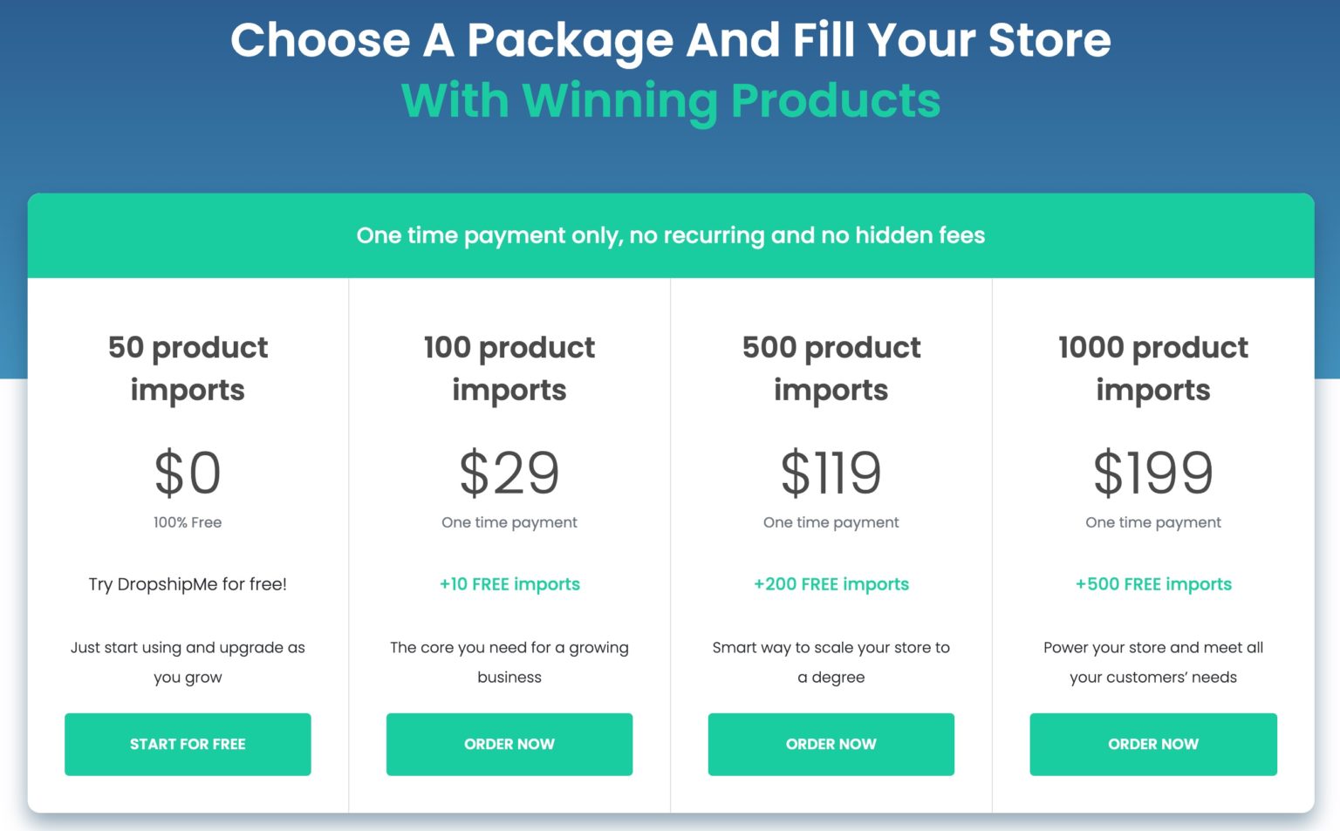
Task: Click the "One time payment only" green banner
Action: [x=670, y=235]
